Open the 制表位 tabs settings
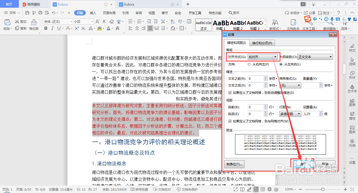Screen dimensions: 358x193 pyautogui.click(x=234, y=164)
